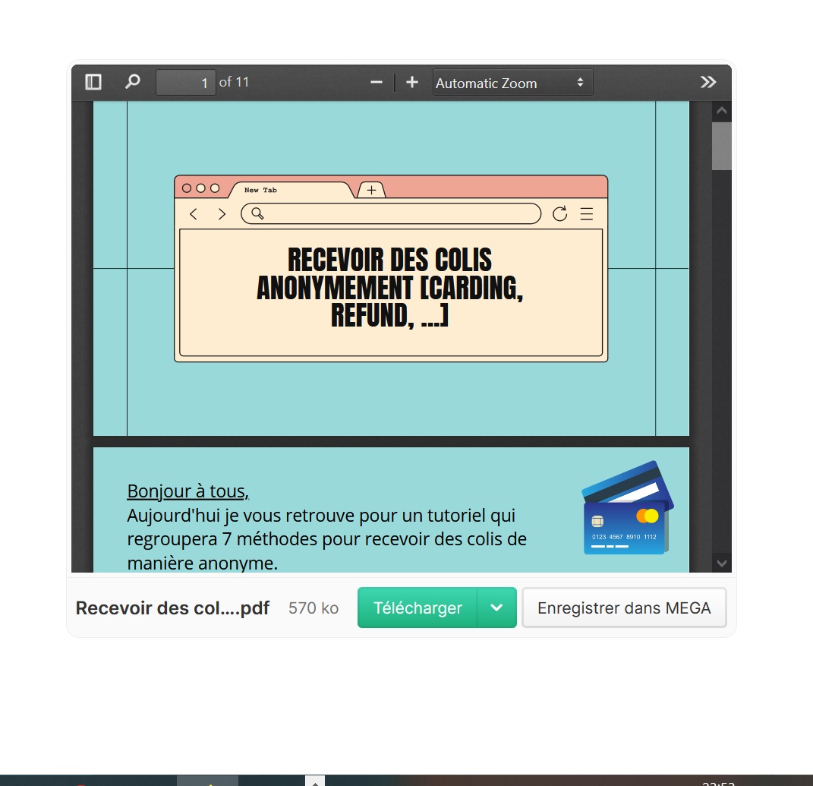This screenshot has width=813, height=786.
Task: Click the scrollbar down arrow
Action: 721,562
